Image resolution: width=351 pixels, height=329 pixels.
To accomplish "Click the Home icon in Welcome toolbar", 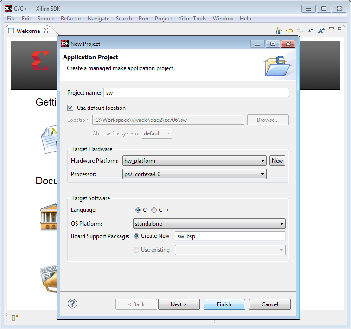I will click(279, 31).
